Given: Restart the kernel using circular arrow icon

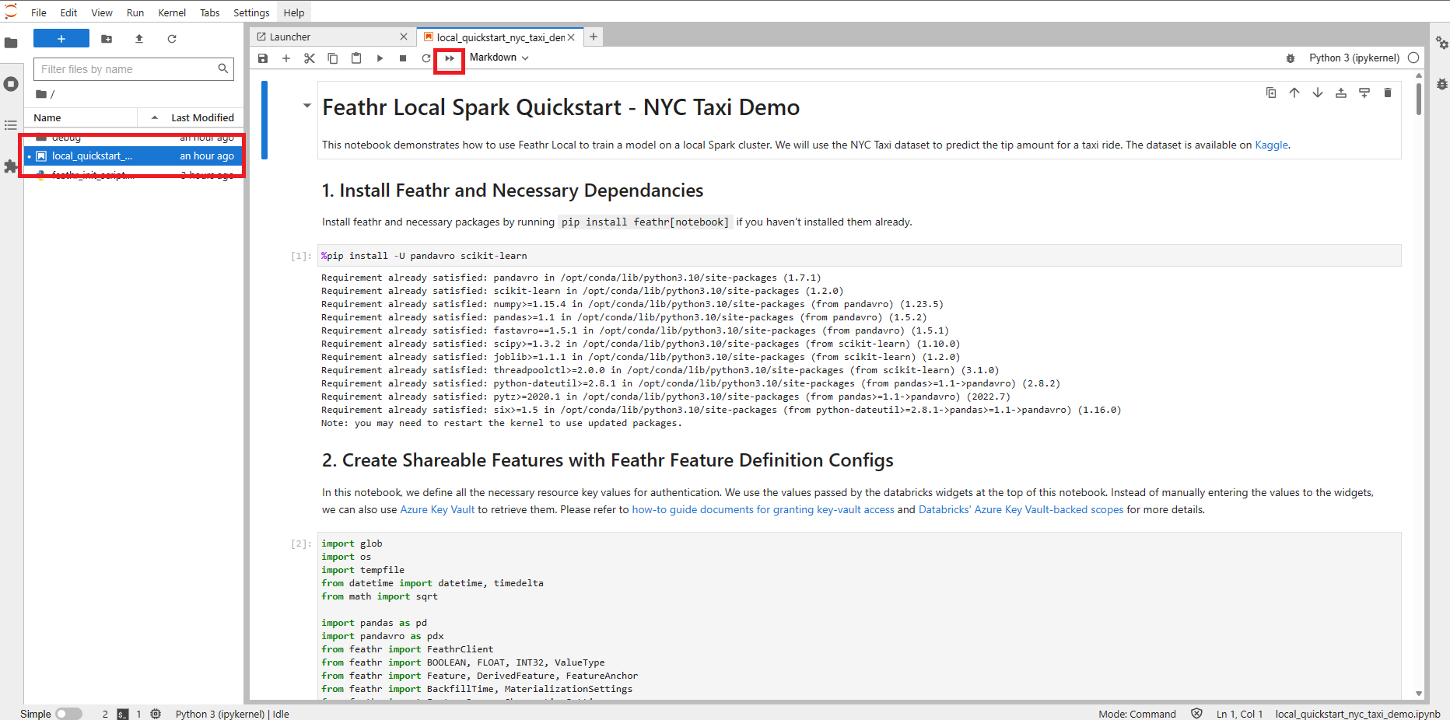Looking at the screenshot, I should tap(426, 58).
